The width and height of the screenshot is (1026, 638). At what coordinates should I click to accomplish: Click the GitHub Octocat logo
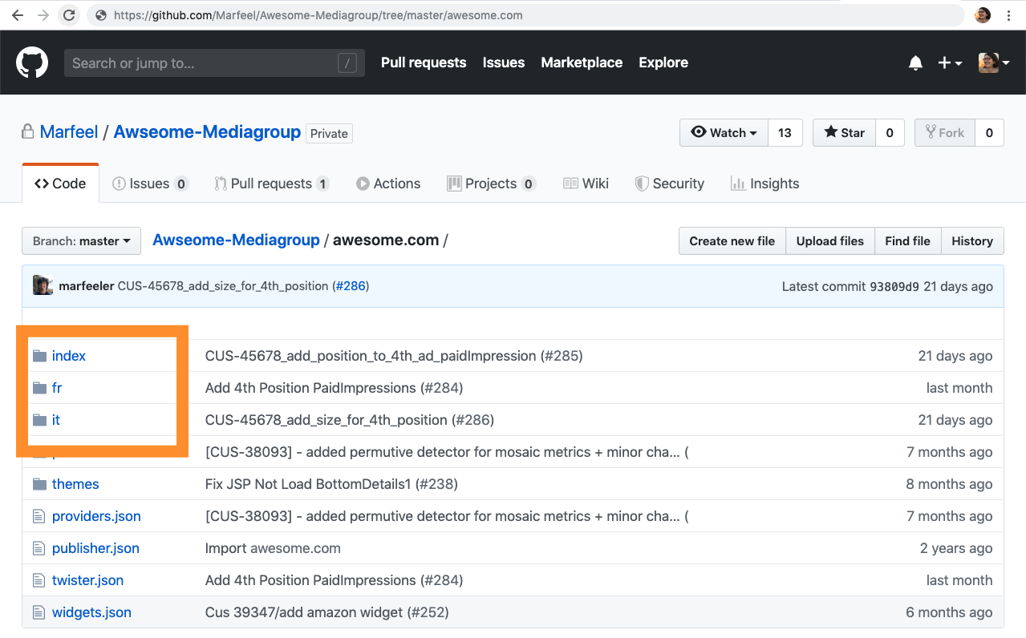coord(32,63)
